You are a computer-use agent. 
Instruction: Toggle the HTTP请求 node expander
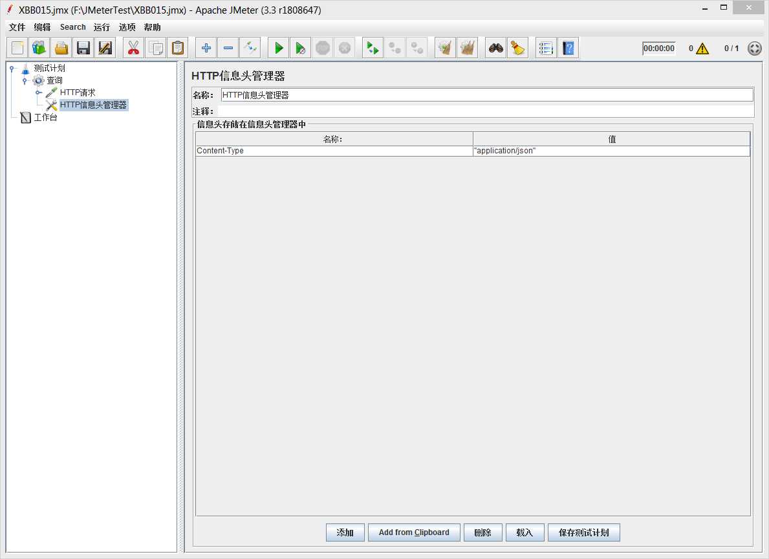click(38, 93)
